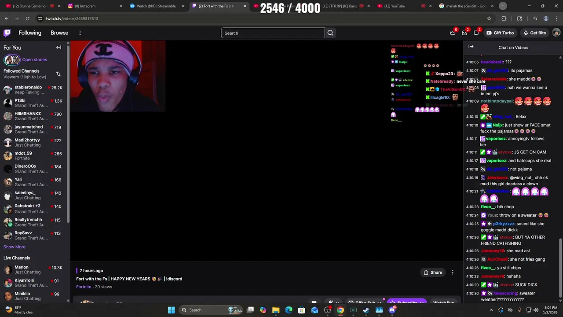Image resolution: width=563 pixels, height=317 pixels.
Task: Open the Reallytrenchh channel
Action: click(34, 222)
